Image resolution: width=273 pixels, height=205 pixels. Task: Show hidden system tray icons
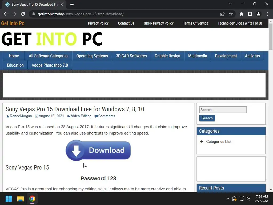[228, 199]
